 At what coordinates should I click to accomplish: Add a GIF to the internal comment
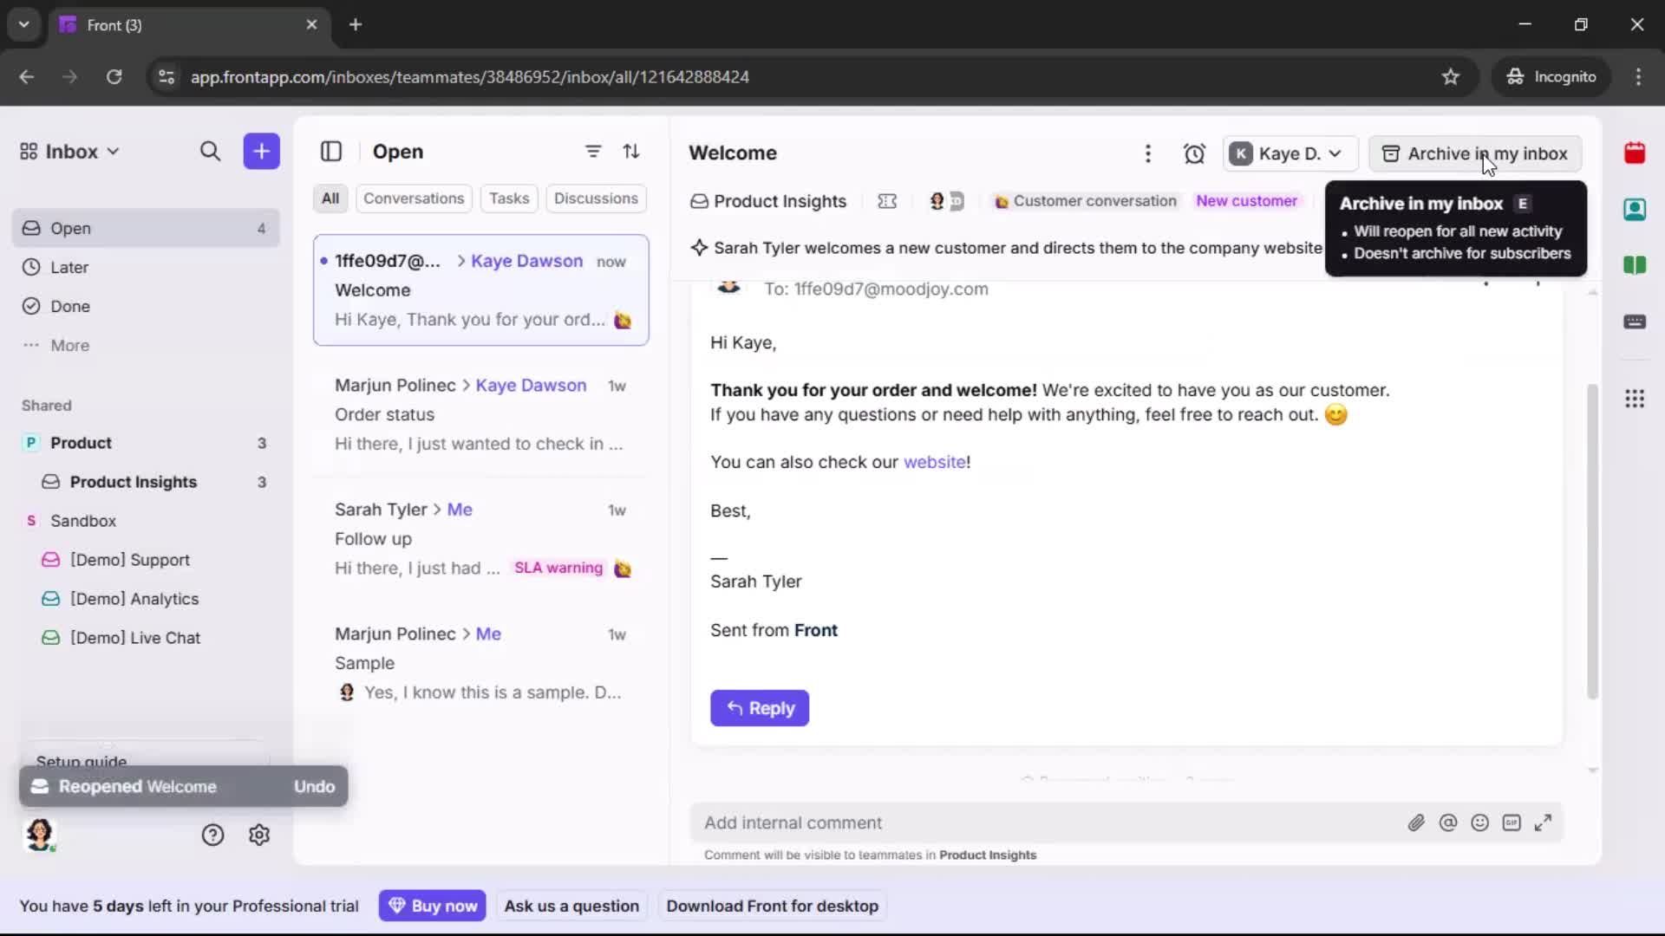pyautogui.click(x=1512, y=822)
